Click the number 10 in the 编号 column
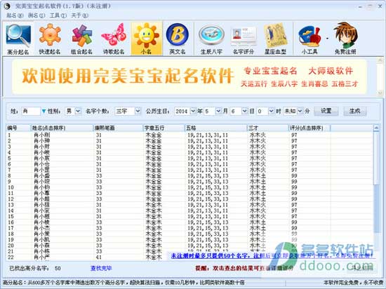386x289 pixels. point(11,187)
